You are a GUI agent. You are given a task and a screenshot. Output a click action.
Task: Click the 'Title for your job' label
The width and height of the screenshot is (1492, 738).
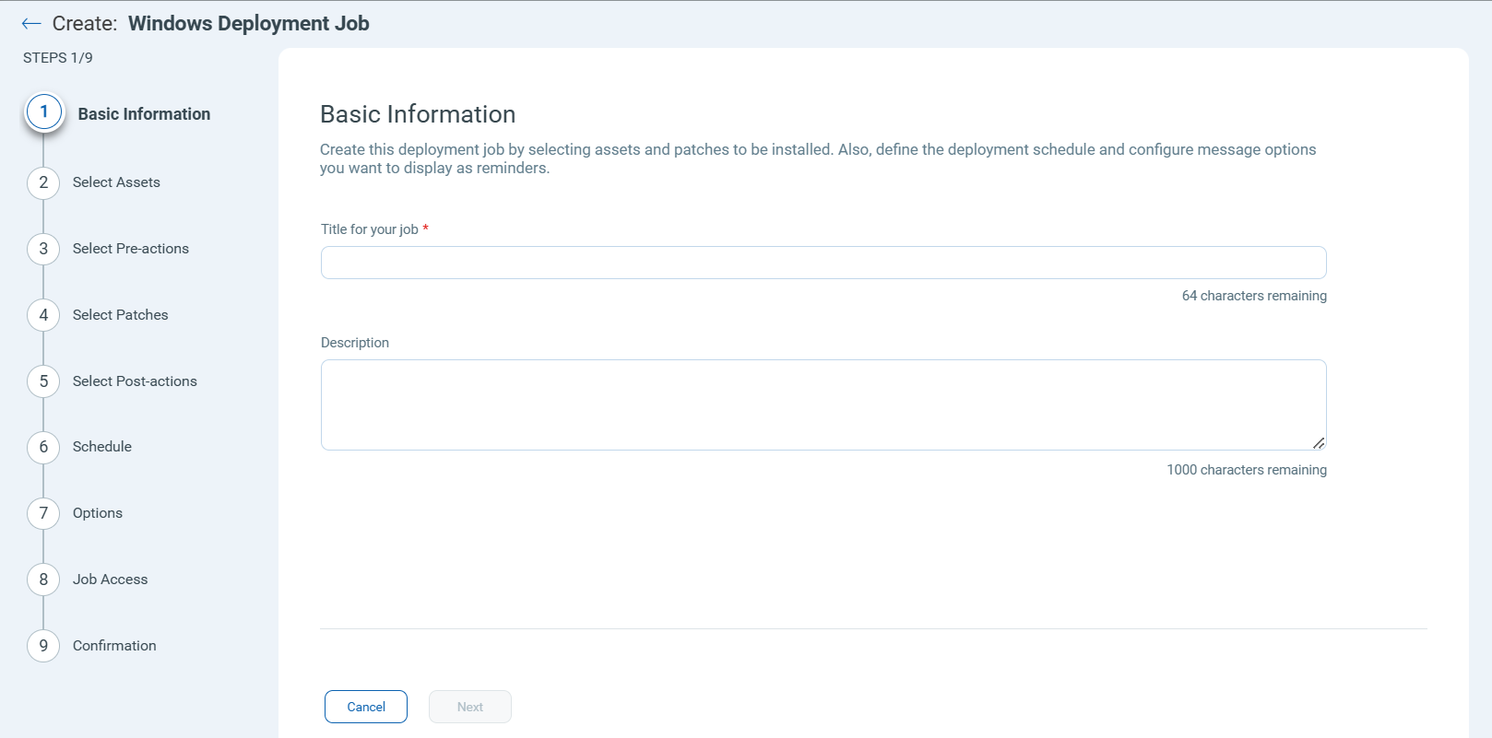pos(370,229)
